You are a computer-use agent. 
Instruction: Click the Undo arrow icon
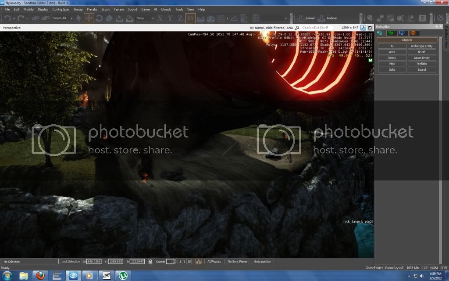[x=7, y=18]
